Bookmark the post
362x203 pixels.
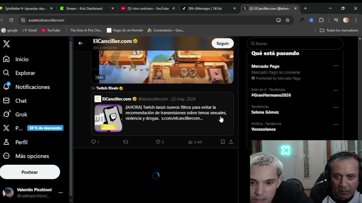(x=223, y=142)
